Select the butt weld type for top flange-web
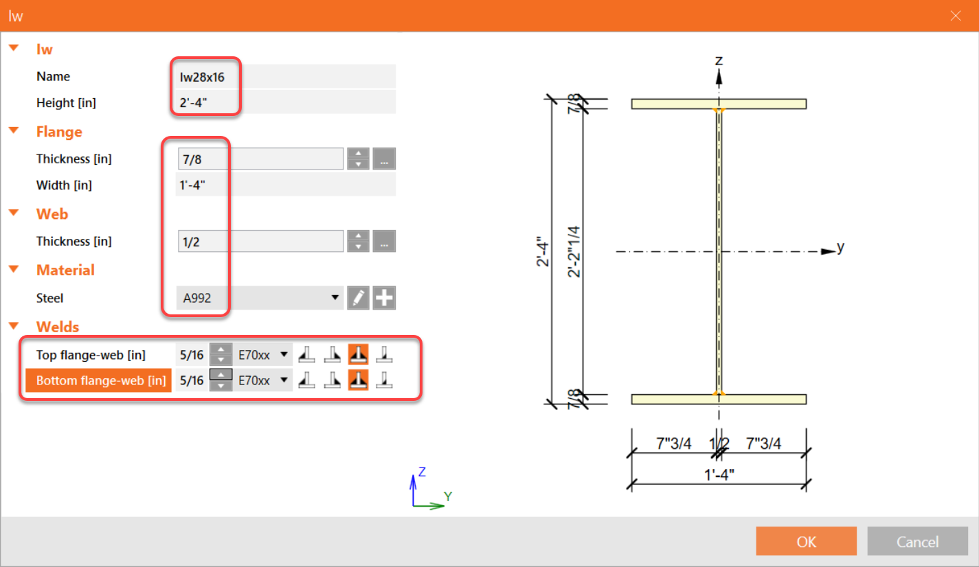The height and width of the screenshot is (567, 979). pos(383,354)
